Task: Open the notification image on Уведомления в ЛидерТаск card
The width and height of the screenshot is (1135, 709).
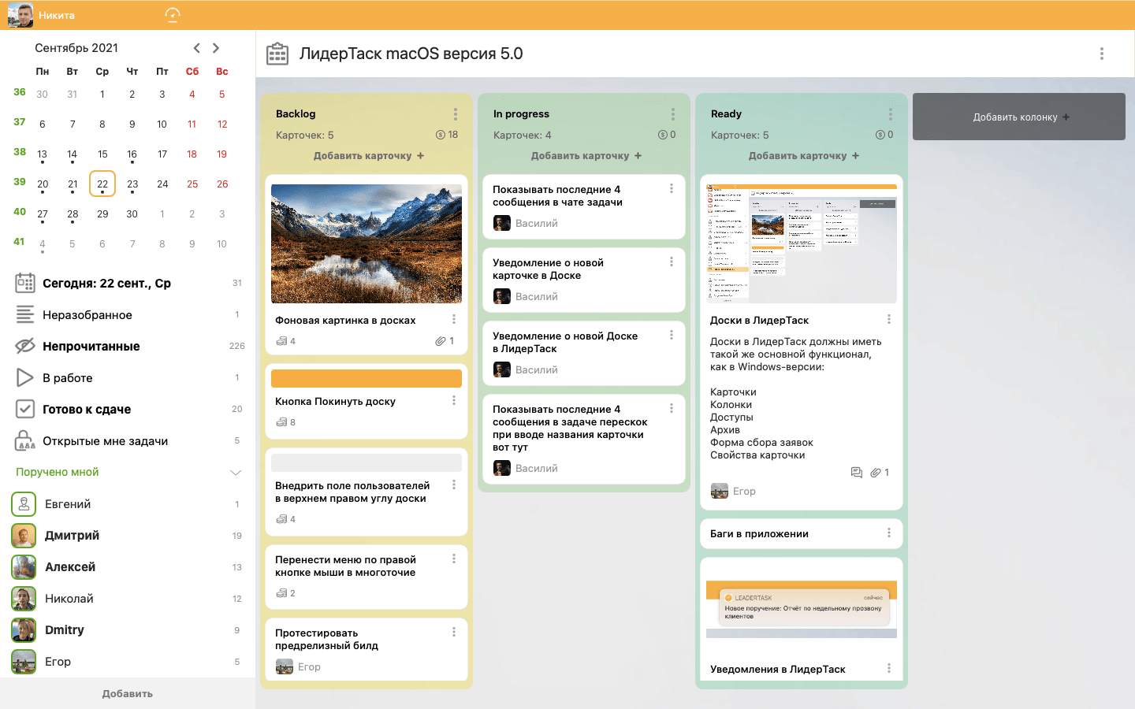Action: [802, 609]
